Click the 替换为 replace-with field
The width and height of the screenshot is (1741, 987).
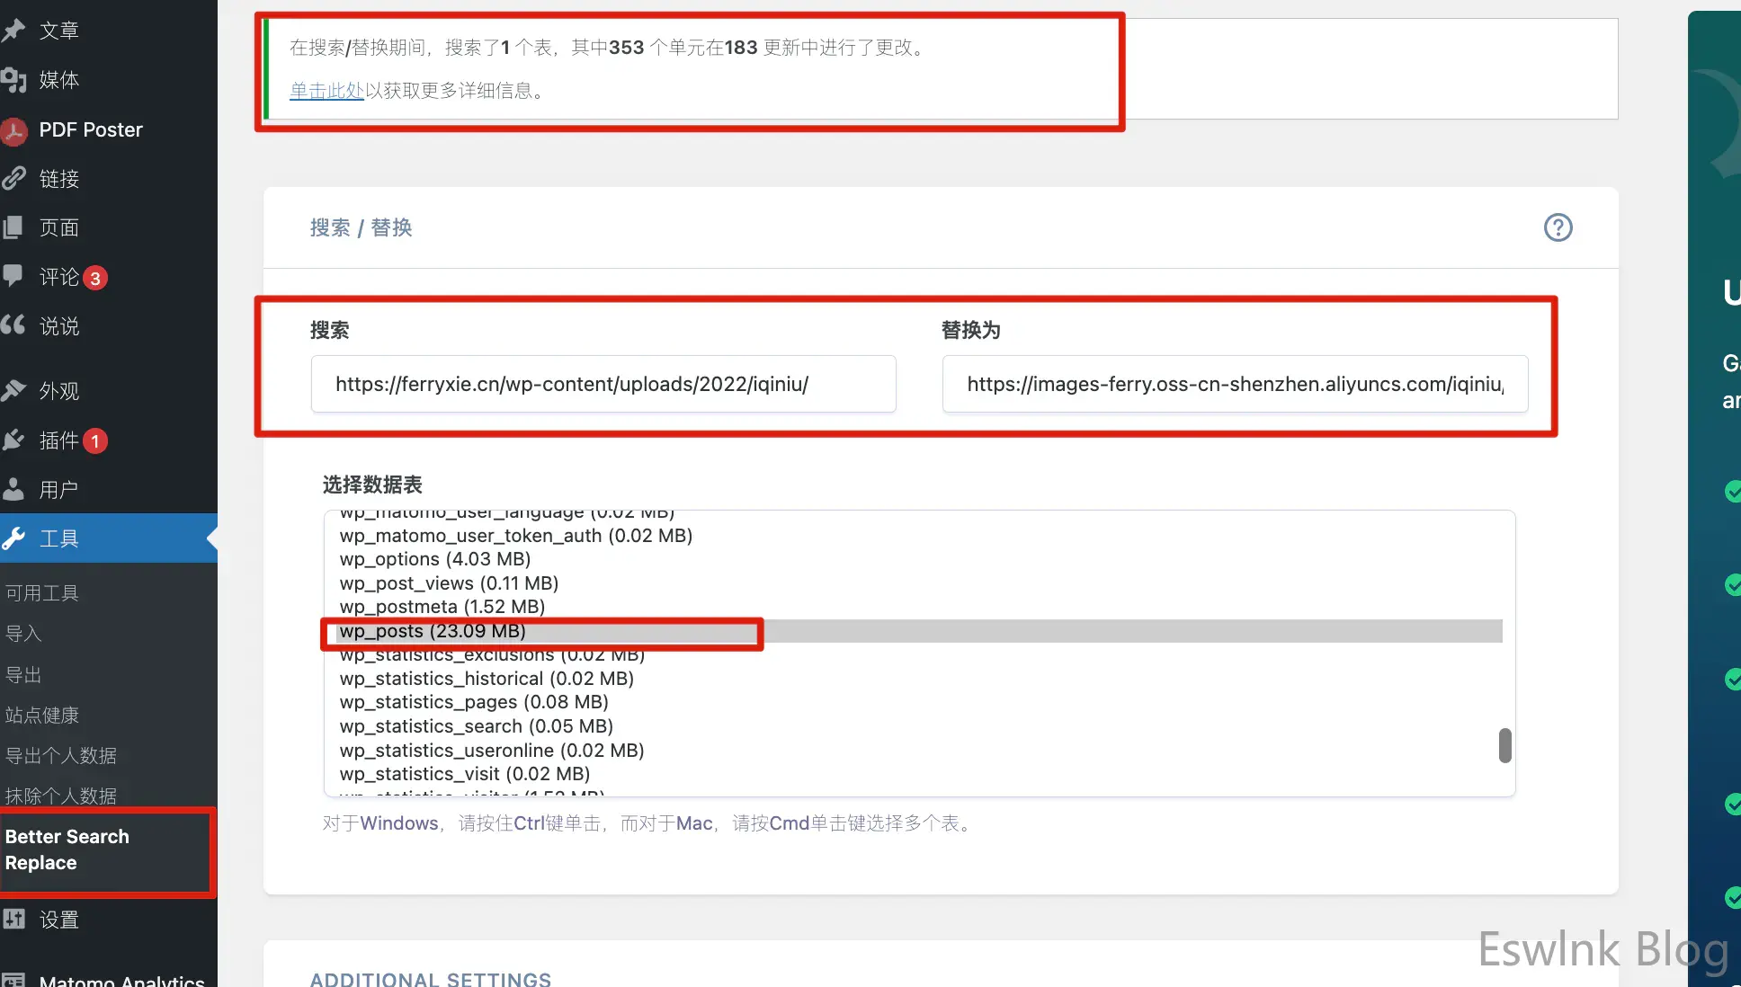pos(1234,385)
